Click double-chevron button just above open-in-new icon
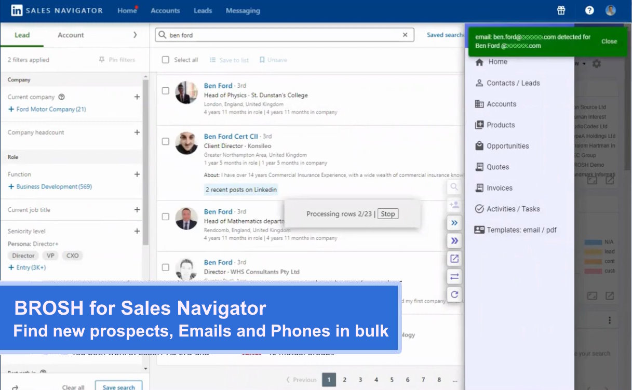The width and height of the screenshot is (632, 390). point(454,240)
